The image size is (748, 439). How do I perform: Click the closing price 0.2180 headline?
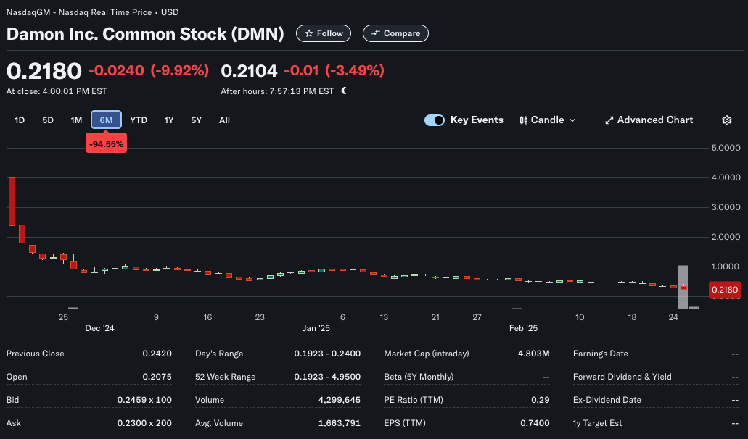tap(44, 71)
